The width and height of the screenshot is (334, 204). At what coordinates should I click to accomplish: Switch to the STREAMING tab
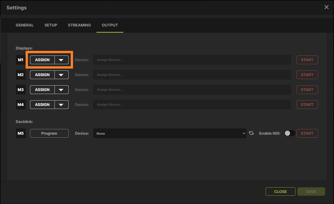pyautogui.click(x=79, y=25)
